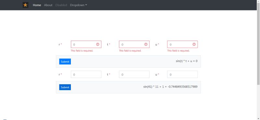Click the error icon in first t field

point(146,44)
